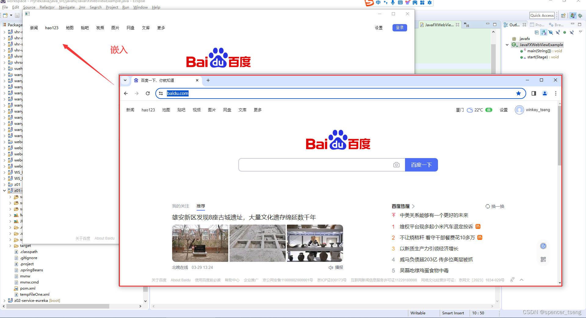Click camera image-search icon in Baidu box
The height and width of the screenshot is (318, 586).
point(396,165)
